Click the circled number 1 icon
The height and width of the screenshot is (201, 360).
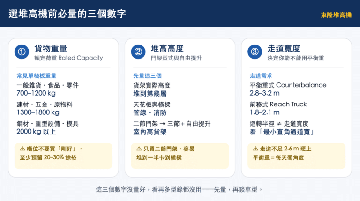tap(22, 52)
